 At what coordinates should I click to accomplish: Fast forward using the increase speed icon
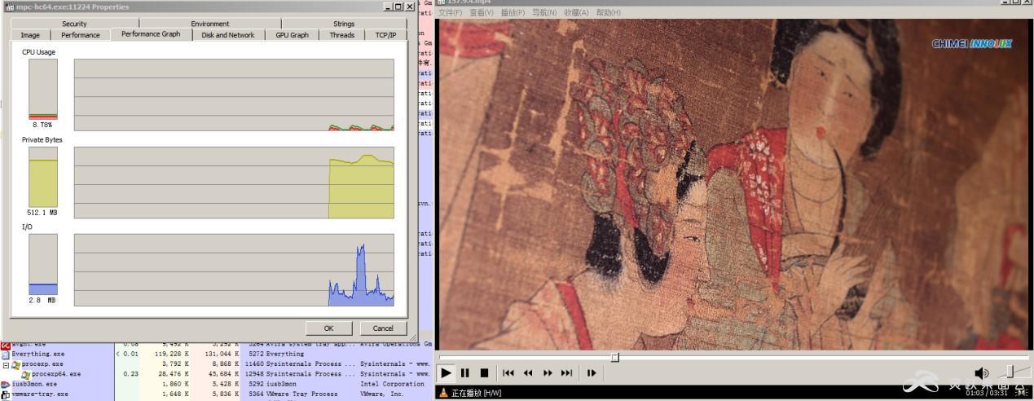tap(548, 373)
